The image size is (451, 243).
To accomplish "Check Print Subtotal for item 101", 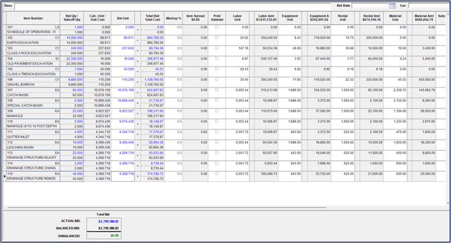I will (217, 27).
